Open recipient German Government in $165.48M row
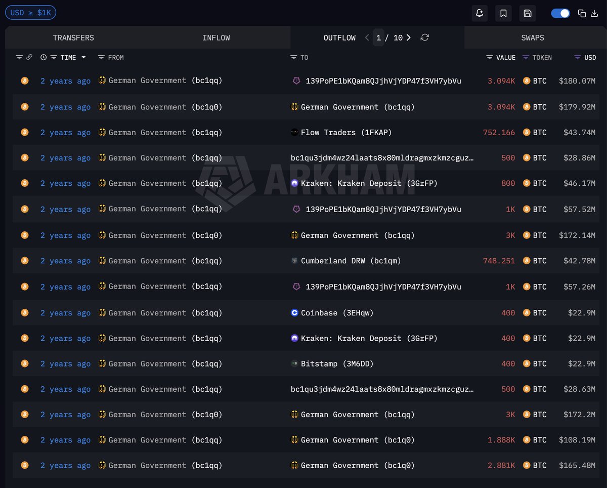Screen dimensions: 607x488 tap(358, 465)
